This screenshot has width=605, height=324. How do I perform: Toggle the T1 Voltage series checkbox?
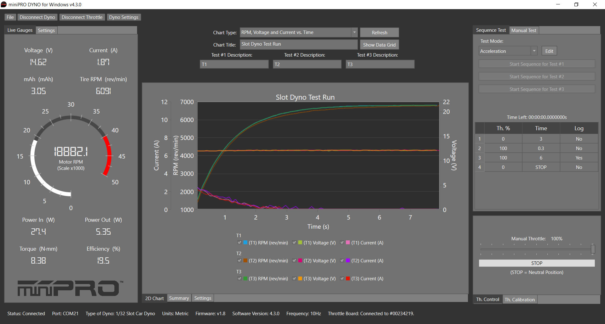(x=294, y=243)
